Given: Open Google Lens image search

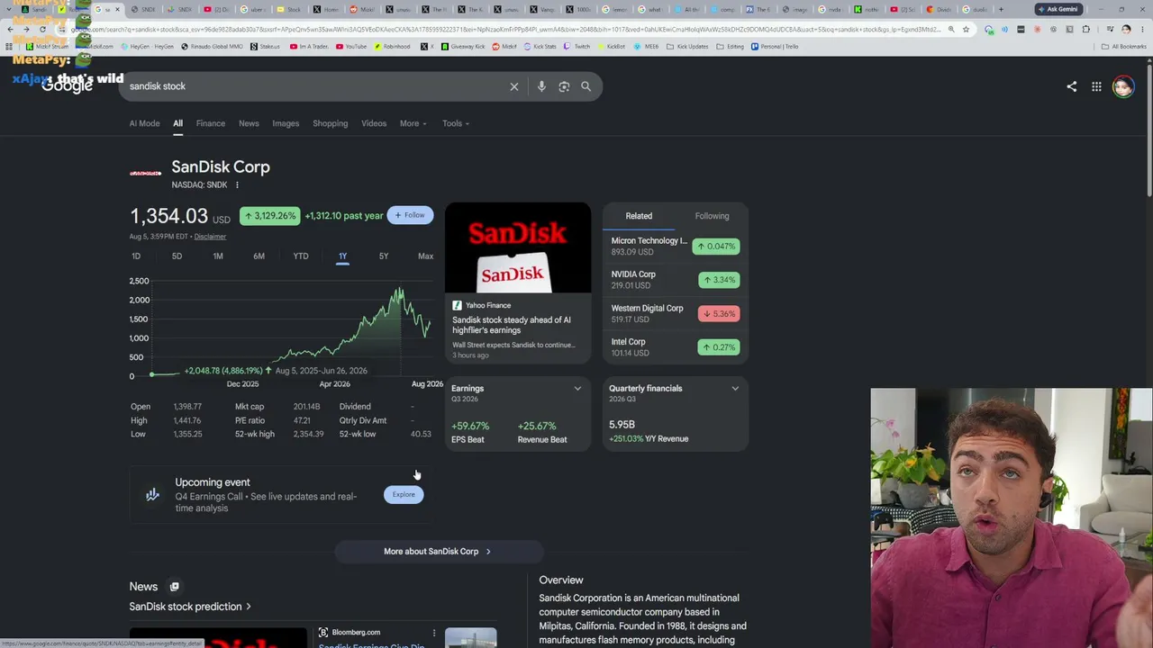Looking at the screenshot, I should 564,86.
